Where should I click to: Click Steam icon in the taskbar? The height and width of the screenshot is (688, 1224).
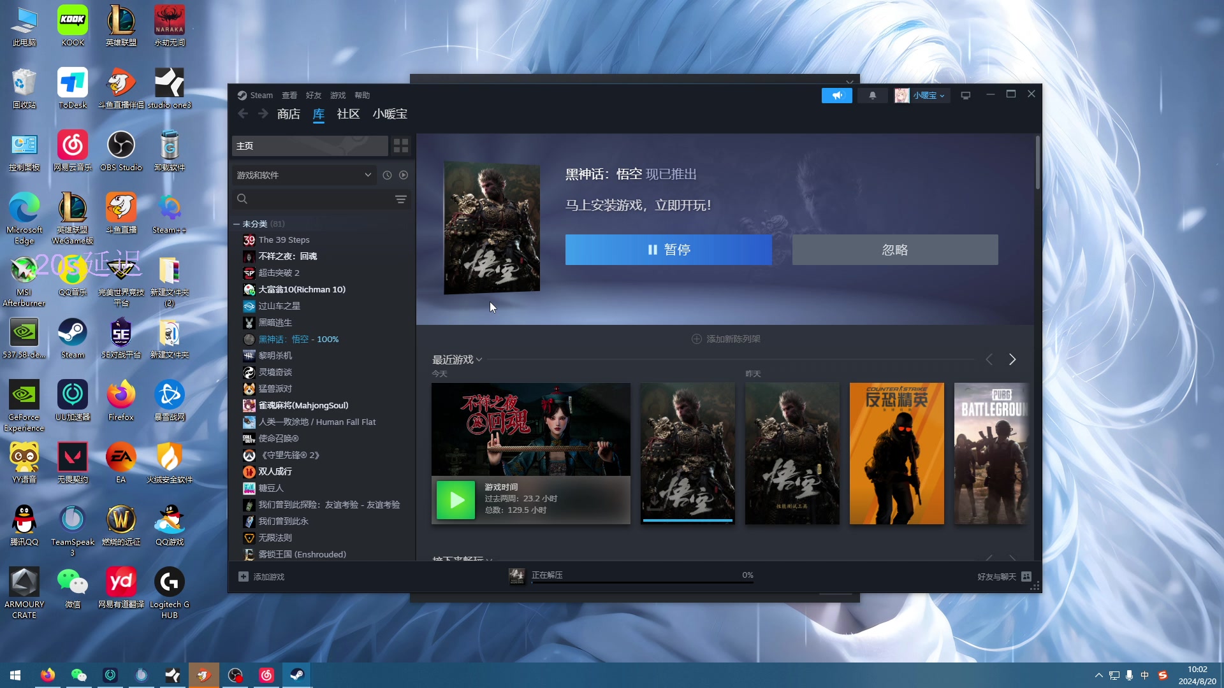pyautogui.click(x=297, y=675)
